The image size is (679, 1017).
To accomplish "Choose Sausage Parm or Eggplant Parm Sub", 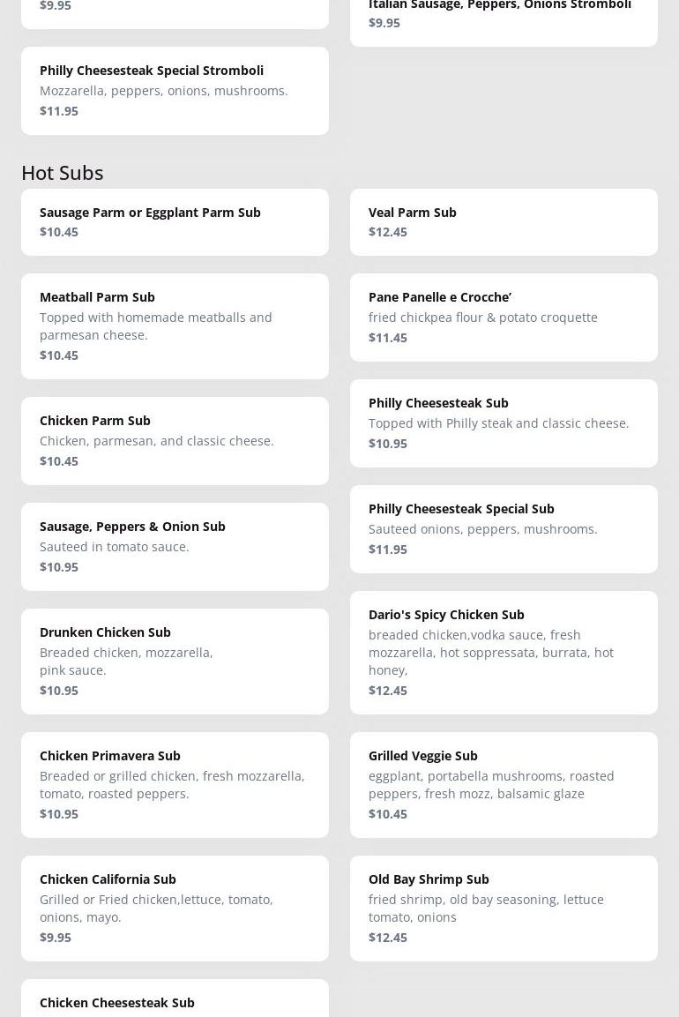I will (175, 221).
